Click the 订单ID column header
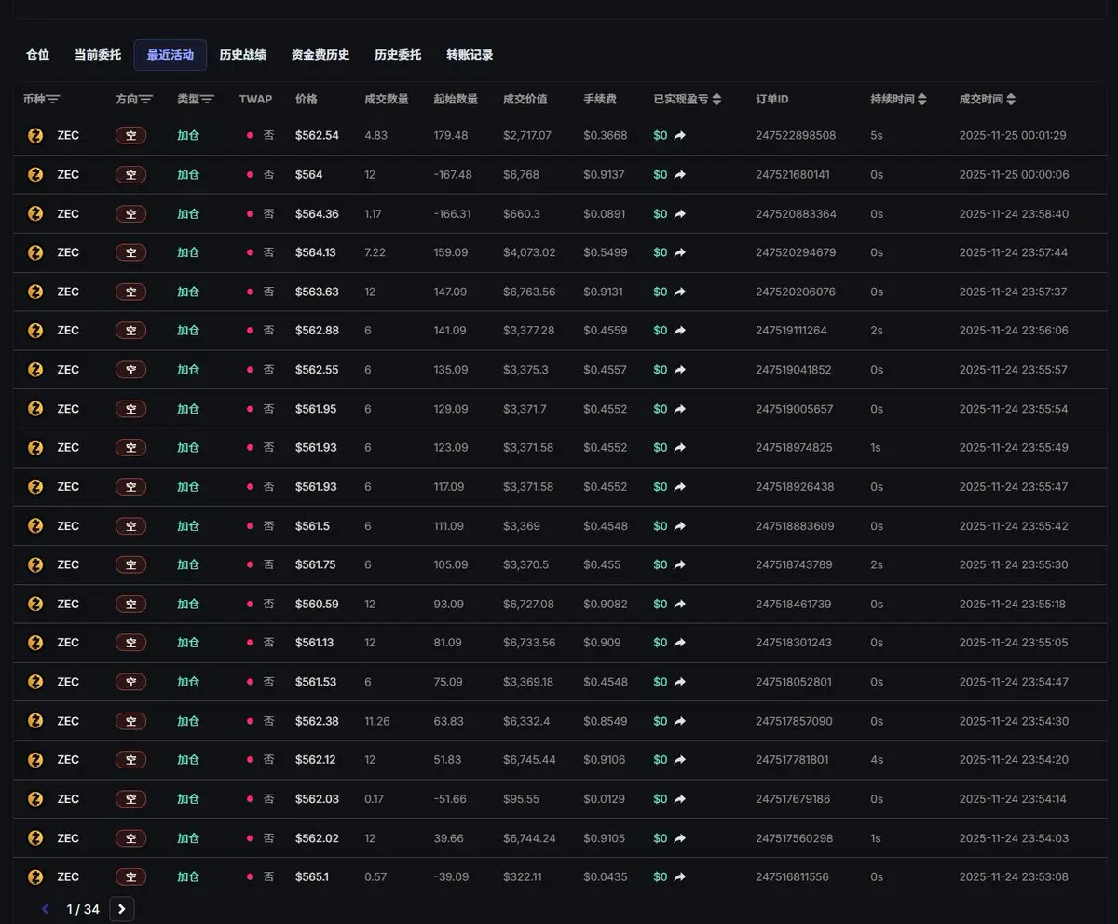This screenshot has width=1118, height=924. click(x=772, y=99)
